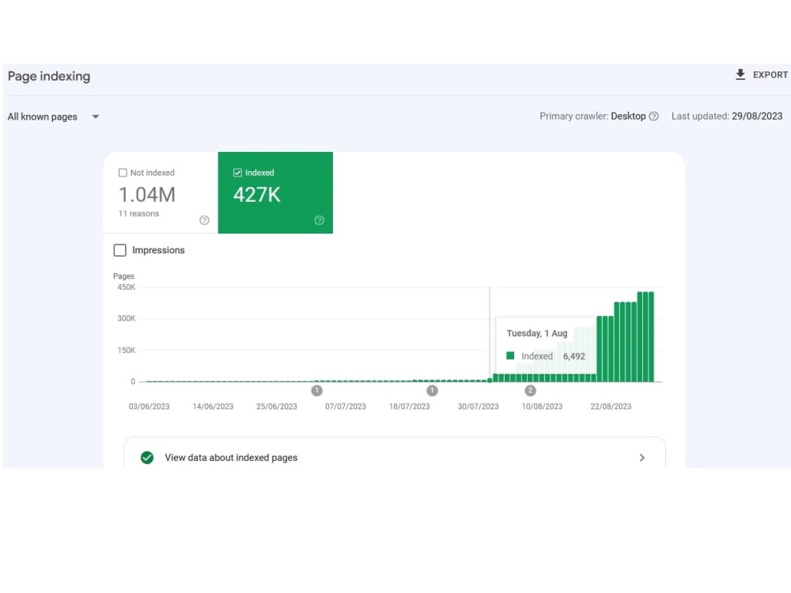The width and height of the screenshot is (791, 593).
Task: Click the 6,492 tooltip value
Action: coord(574,356)
